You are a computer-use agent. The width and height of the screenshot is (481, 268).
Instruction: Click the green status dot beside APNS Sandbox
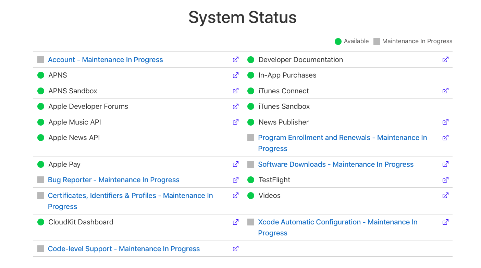[41, 91]
